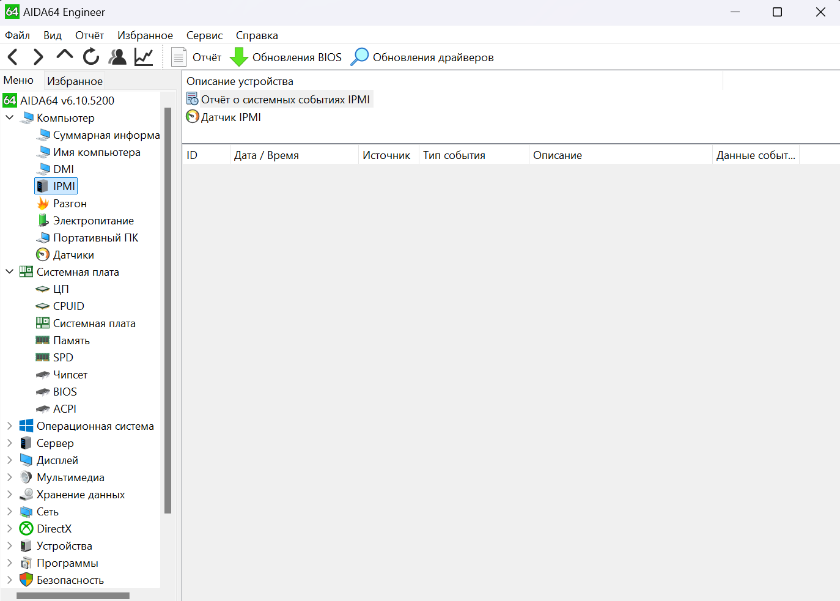Click the Источник column header
The image size is (840, 601).
click(x=389, y=155)
